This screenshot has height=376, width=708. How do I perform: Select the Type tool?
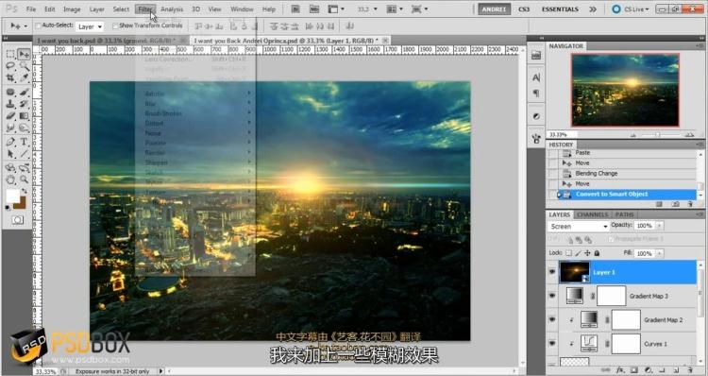click(x=24, y=142)
